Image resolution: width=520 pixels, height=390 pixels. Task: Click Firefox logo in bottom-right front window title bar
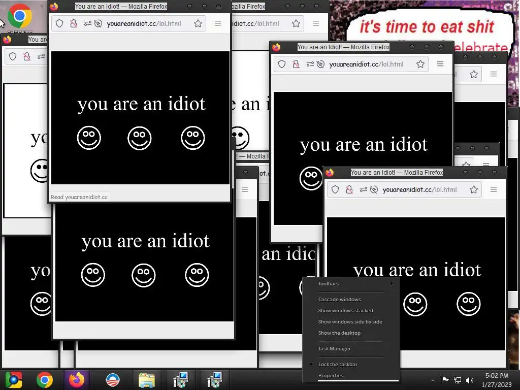330,172
